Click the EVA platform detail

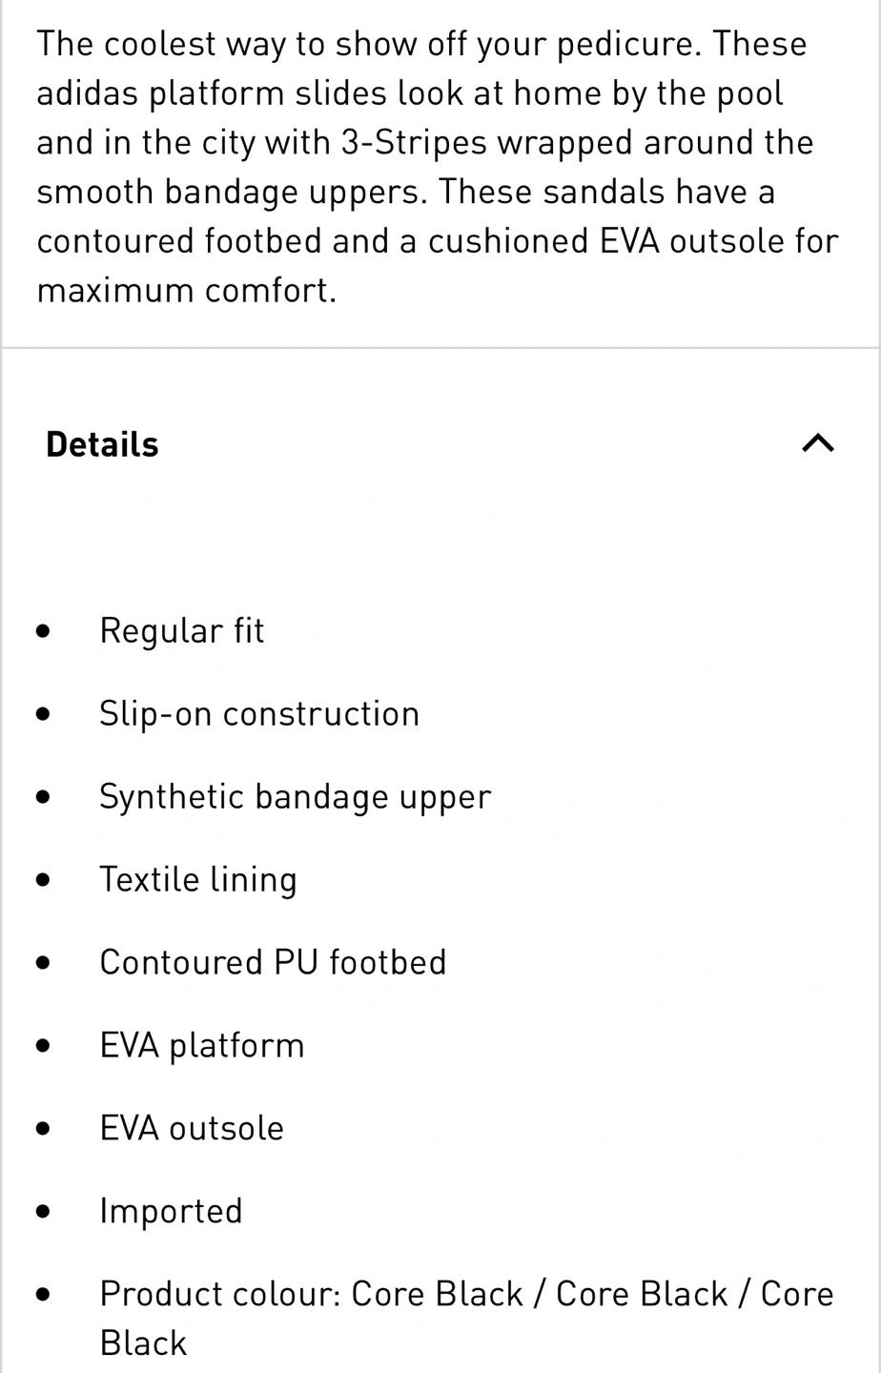(201, 1045)
